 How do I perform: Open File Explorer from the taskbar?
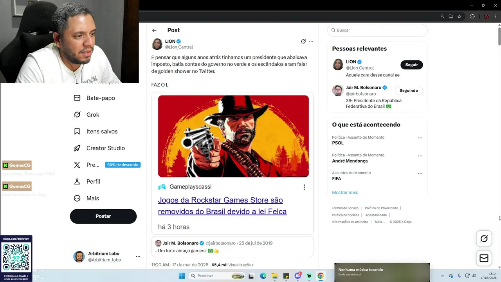click(275, 276)
